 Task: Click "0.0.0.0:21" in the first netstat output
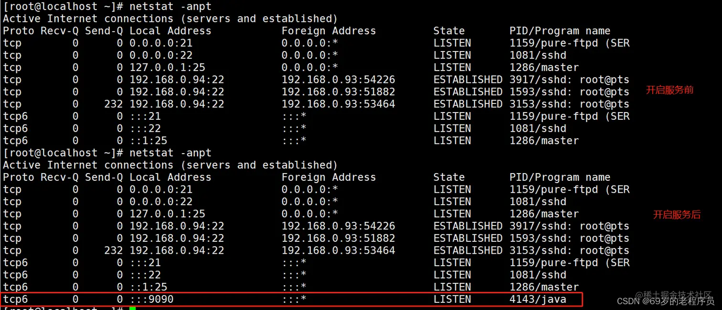tap(161, 43)
